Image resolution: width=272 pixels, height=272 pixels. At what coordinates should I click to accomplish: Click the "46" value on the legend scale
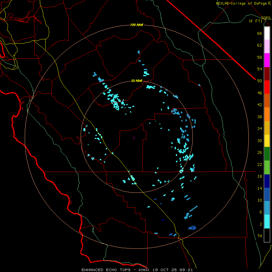pyautogui.click(x=260, y=93)
